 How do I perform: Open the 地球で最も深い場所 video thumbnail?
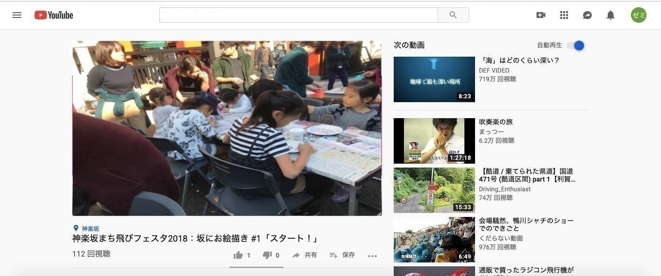click(x=434, y=79)
